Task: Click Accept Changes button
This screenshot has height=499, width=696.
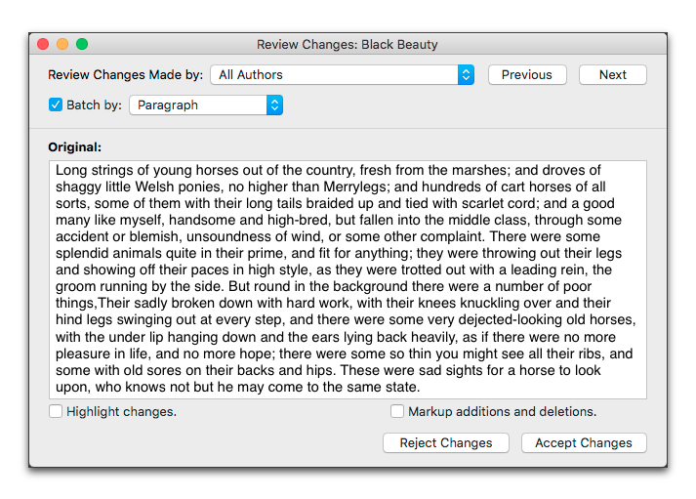Action: pos(584,442)
